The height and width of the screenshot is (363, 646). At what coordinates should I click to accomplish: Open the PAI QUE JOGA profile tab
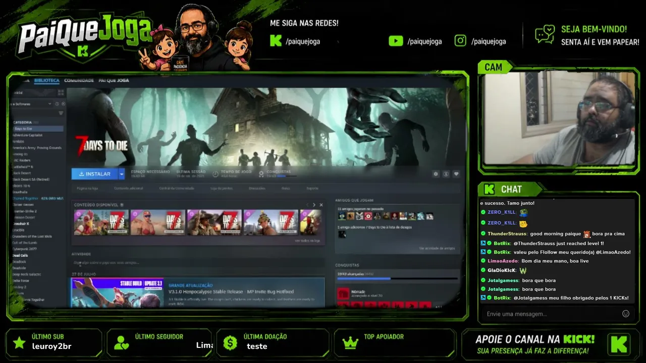point(114,80)
